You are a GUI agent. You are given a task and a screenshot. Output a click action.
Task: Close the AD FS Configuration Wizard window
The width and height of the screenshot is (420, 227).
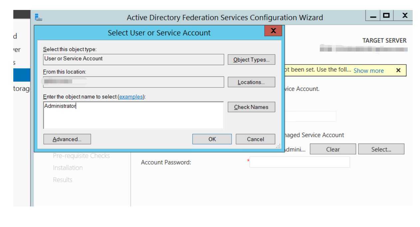(x=405, y=16)
